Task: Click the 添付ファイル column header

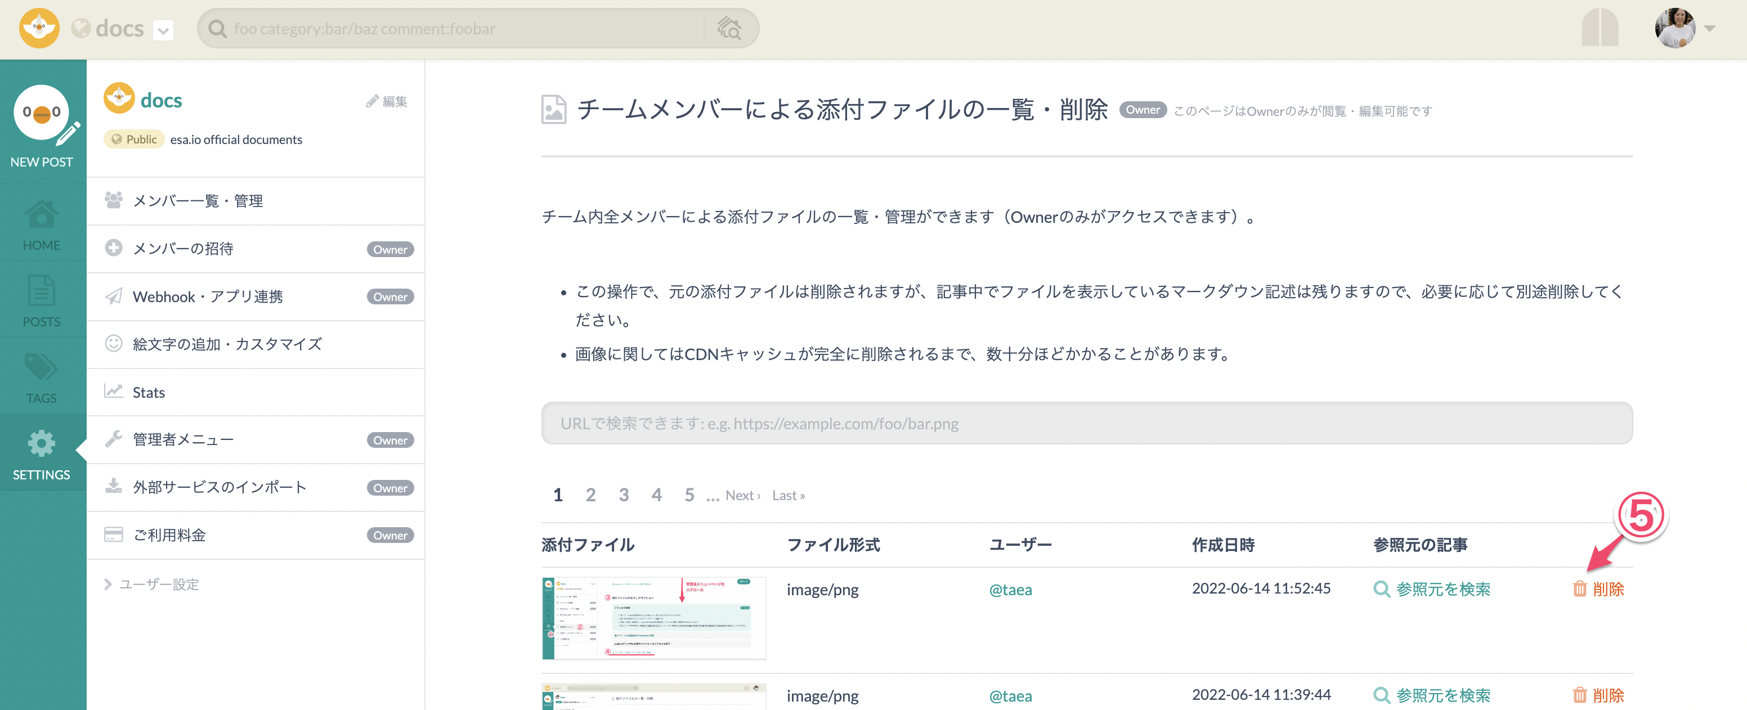Action: [588, 545]
